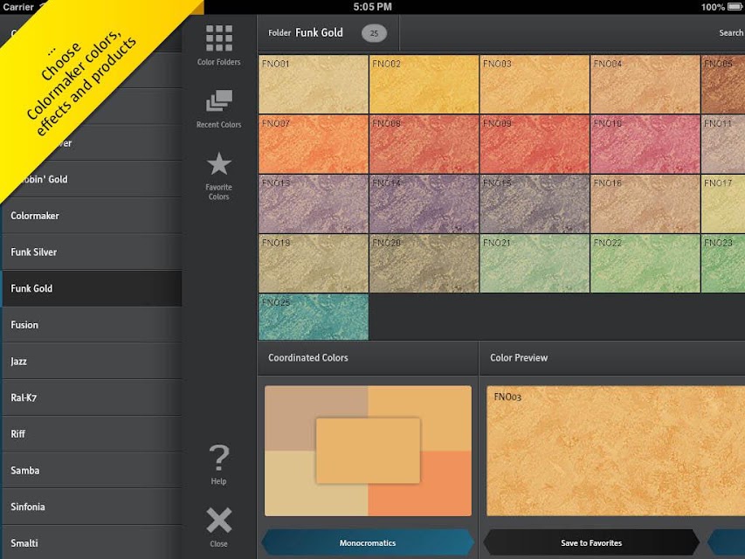
Task: Open the Recent Colors icon
Action: click(219, 100)
